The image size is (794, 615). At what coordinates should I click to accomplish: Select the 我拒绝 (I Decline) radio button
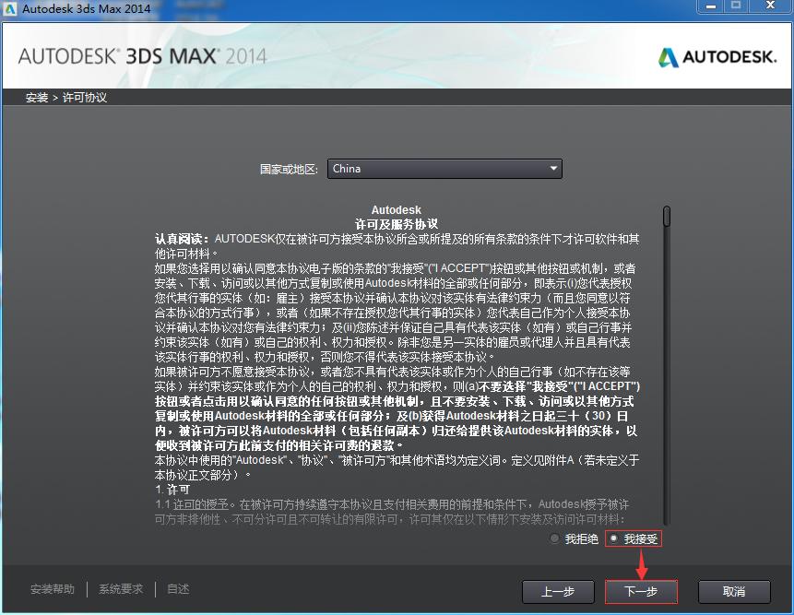point(554,538)
